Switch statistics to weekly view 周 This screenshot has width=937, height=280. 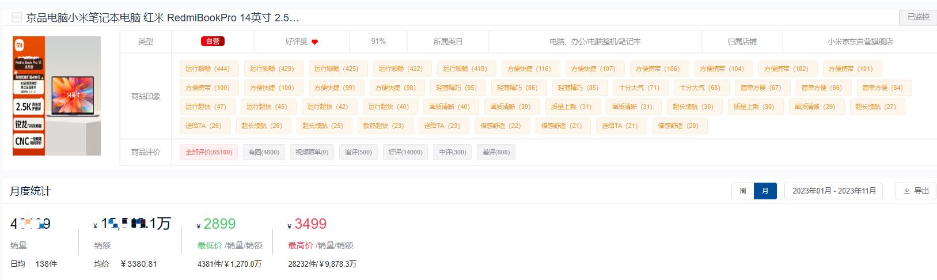pos(742,191)
